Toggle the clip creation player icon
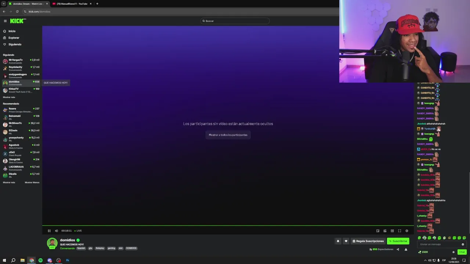This screenshot has height=264, width=470. point(385,231)
